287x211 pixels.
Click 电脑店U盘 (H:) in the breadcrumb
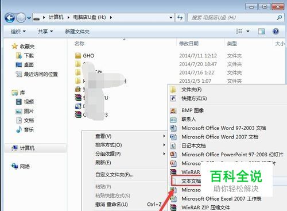pos(90,17)
